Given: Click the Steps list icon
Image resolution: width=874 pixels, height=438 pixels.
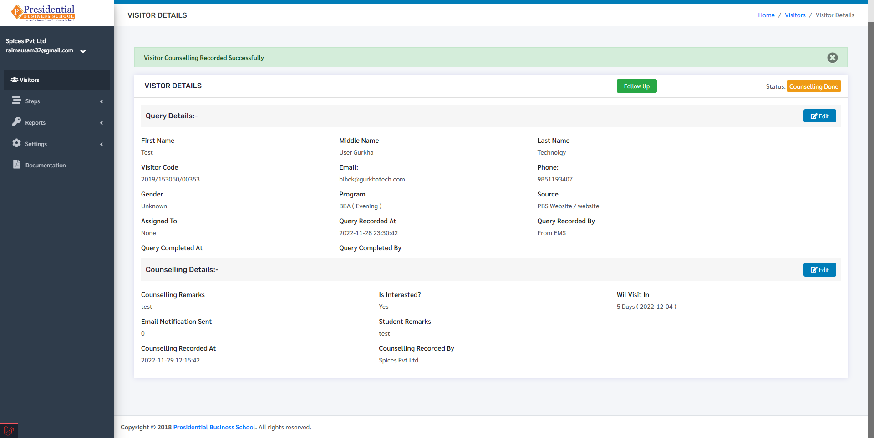Looking at the screenshot, I should [16, 100].
